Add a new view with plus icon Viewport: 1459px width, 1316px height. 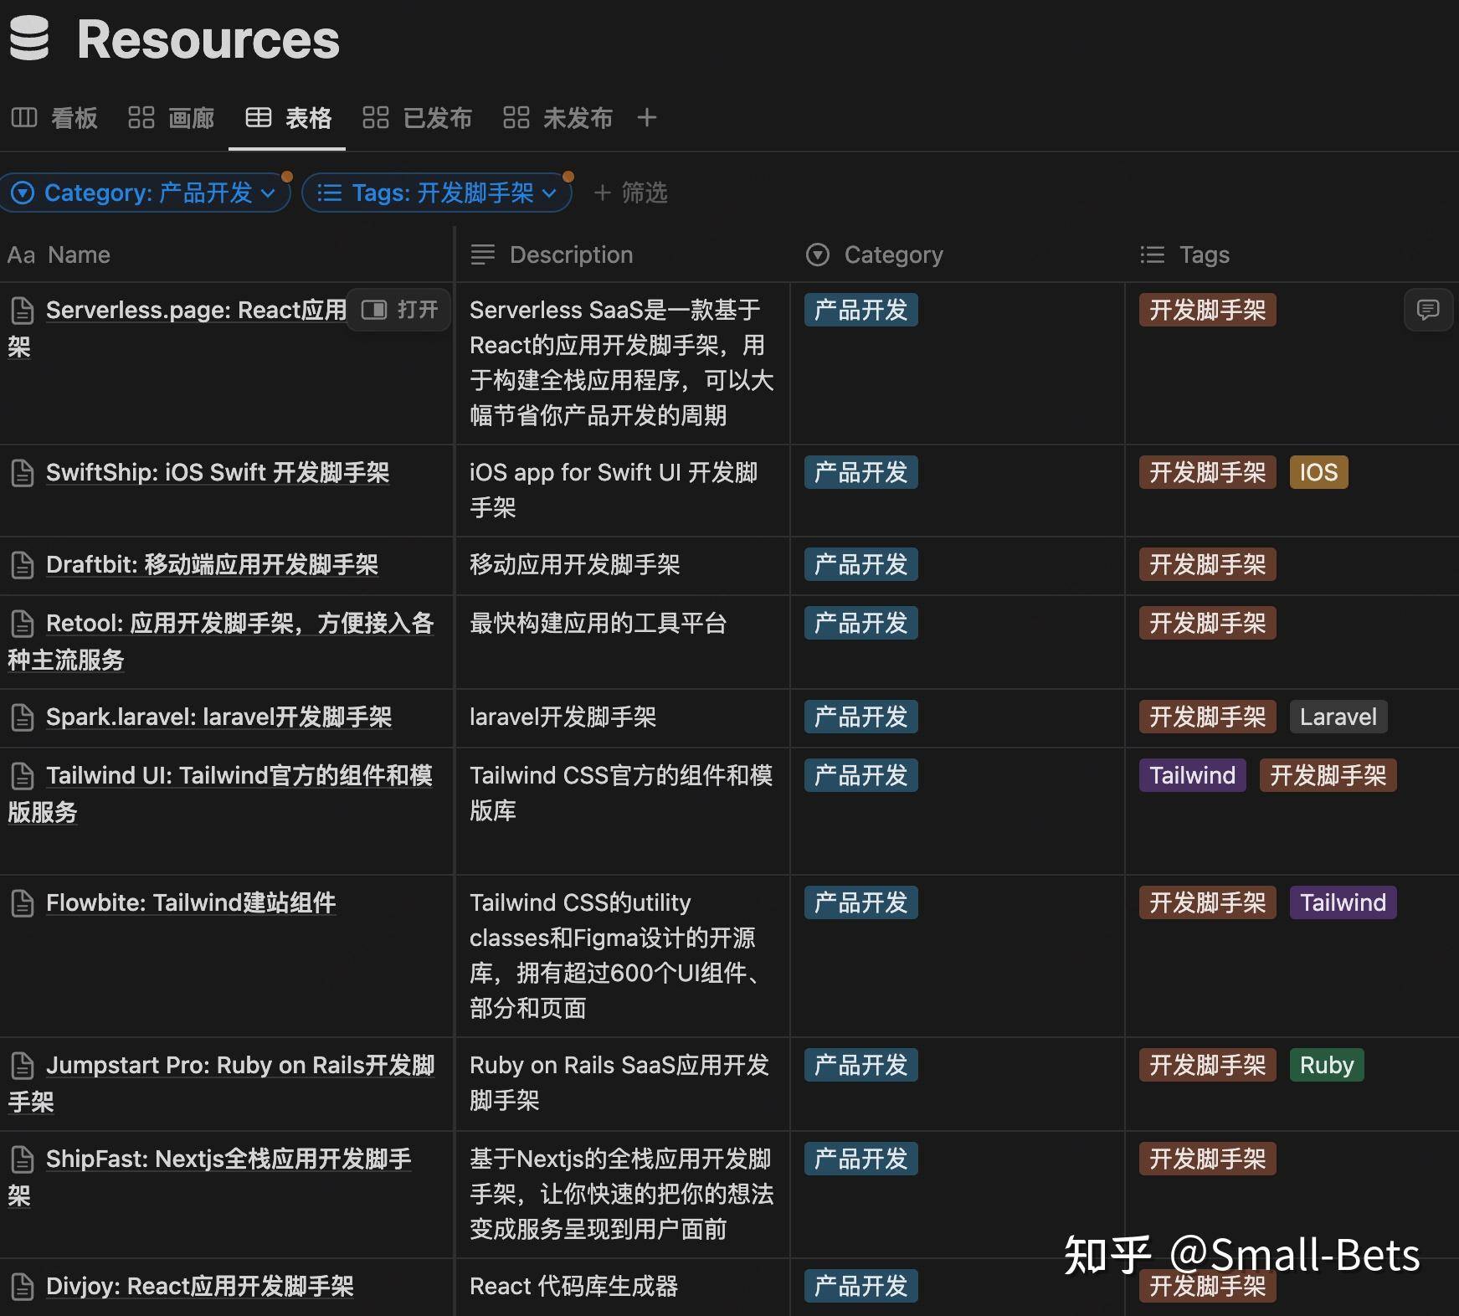click(646, 118)
